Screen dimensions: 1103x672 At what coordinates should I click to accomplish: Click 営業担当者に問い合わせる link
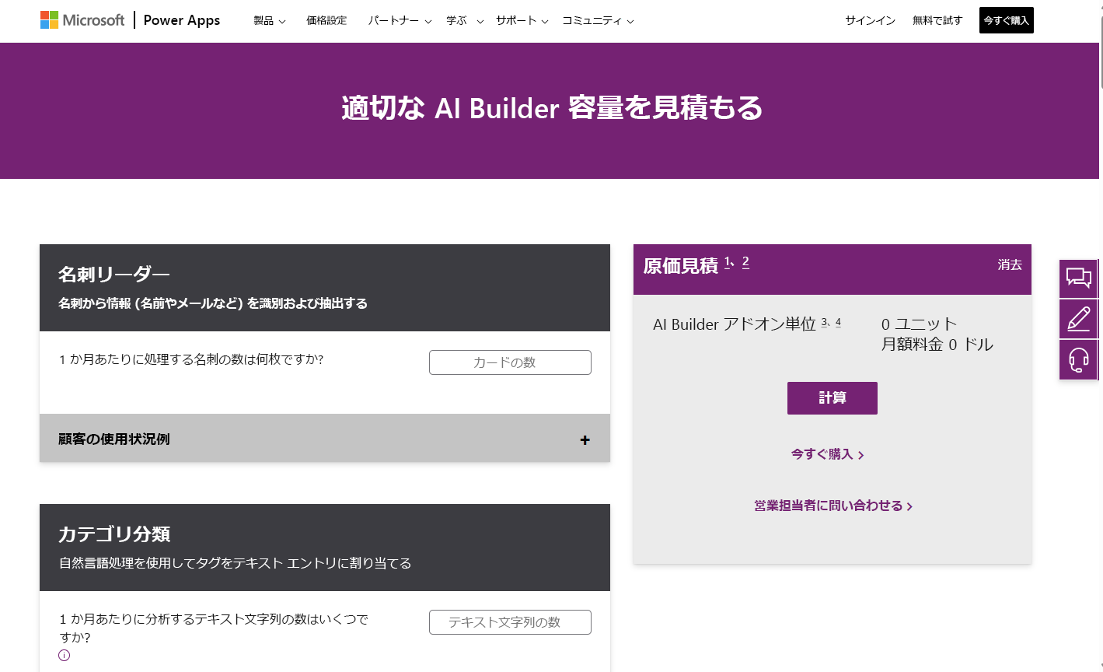(832, 506)
